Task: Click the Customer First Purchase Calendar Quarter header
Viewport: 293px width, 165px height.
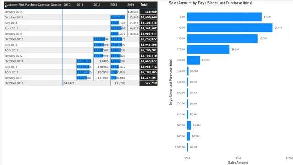Action: (x=33, y=4)
